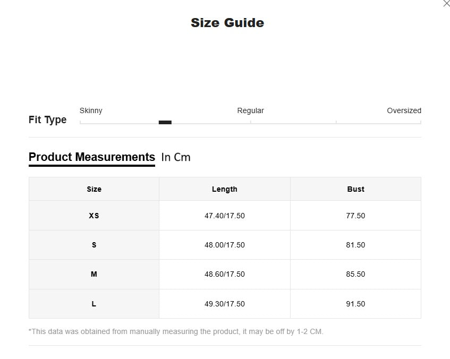Click the Skinny fit label

[91, 110]
